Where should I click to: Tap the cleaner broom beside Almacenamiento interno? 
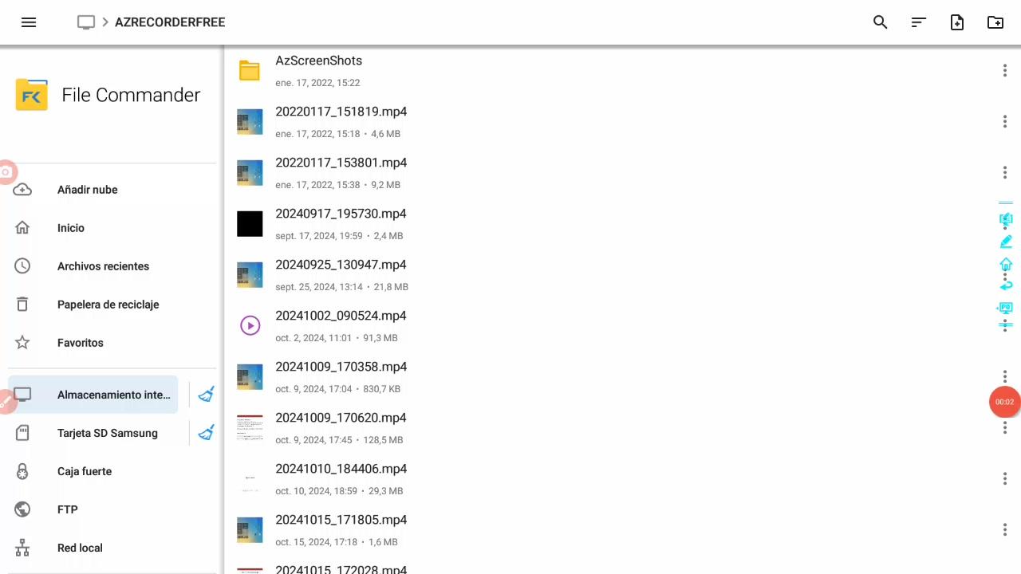pos(206,395)
